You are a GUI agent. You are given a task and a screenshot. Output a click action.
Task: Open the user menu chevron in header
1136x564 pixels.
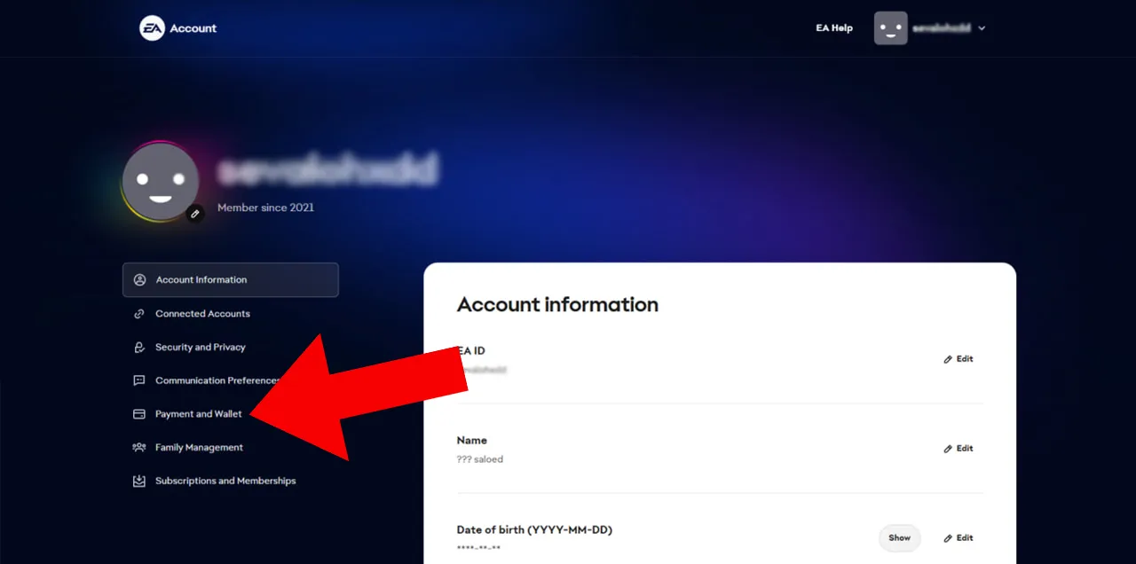982,28
